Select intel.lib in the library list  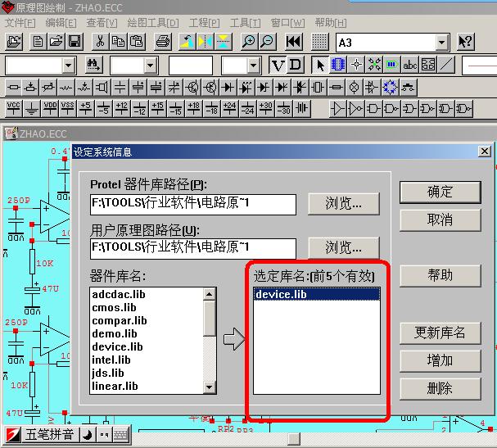click(111, 360)
